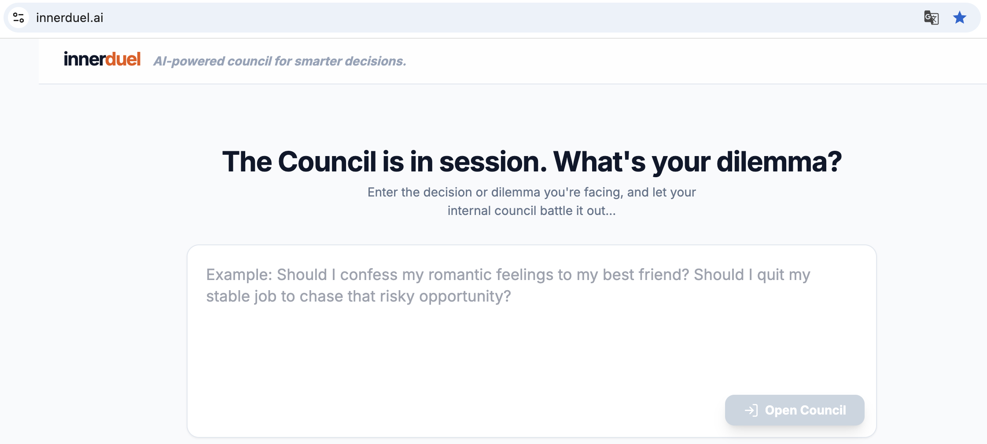Viewport: 987px width, 444px height.
Task: Click "The Council is in session." heading text
Action: point(384,161)
